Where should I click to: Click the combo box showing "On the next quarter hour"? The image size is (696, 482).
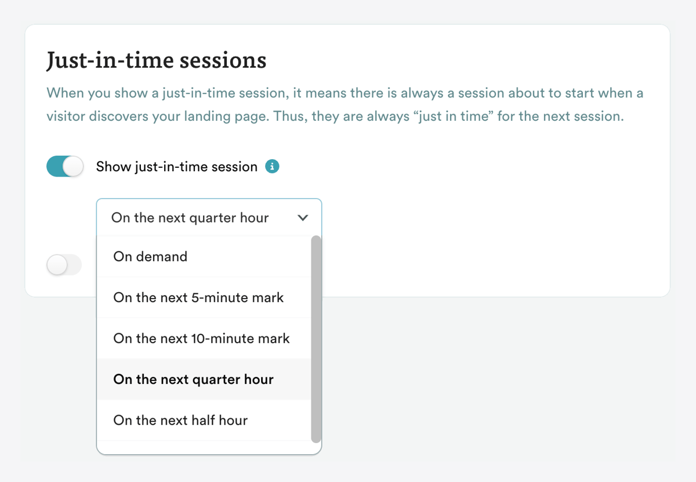click(x=209, y=217)
